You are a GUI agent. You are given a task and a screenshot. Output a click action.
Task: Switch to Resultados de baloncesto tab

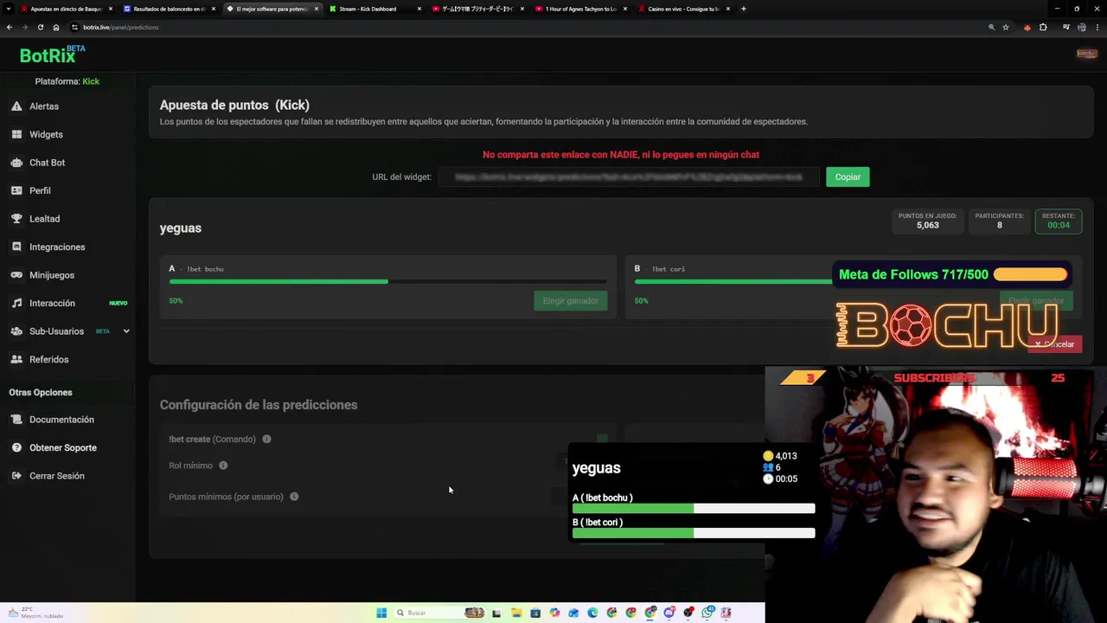[x=169, y=9]
